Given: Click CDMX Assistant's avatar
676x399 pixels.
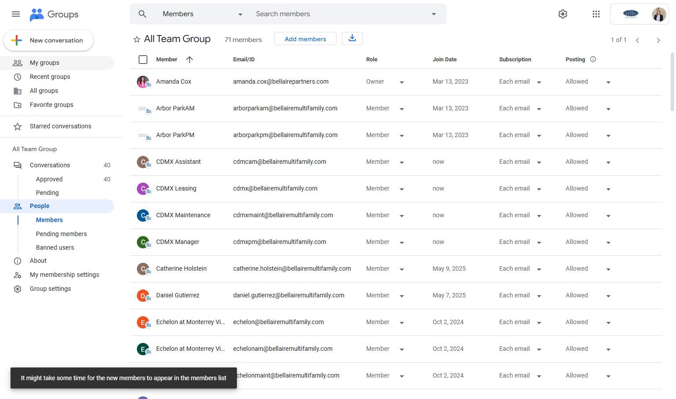Looking at the screenshot, I should 143,162.
